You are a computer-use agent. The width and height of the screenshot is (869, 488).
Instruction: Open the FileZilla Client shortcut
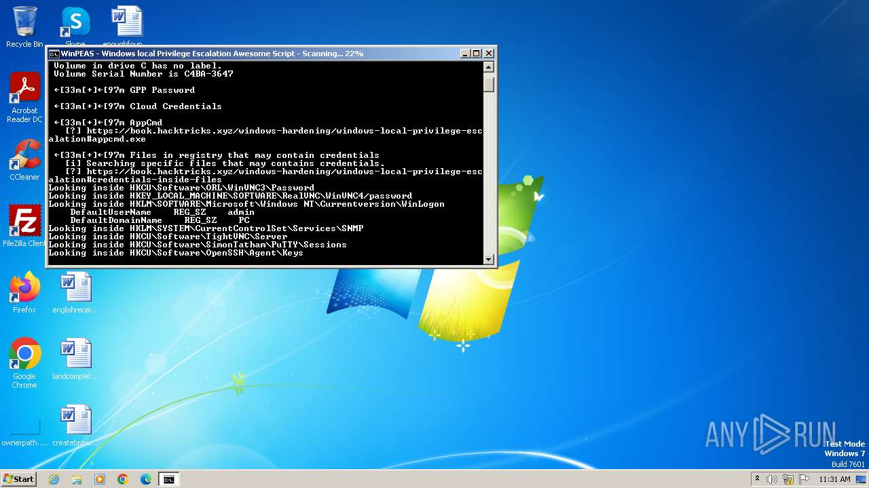point(24,226)
